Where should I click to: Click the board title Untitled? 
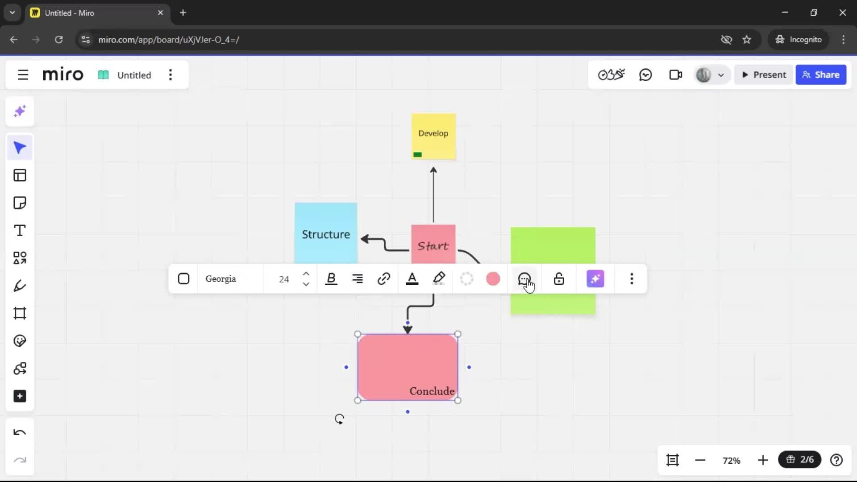[134, 75]
